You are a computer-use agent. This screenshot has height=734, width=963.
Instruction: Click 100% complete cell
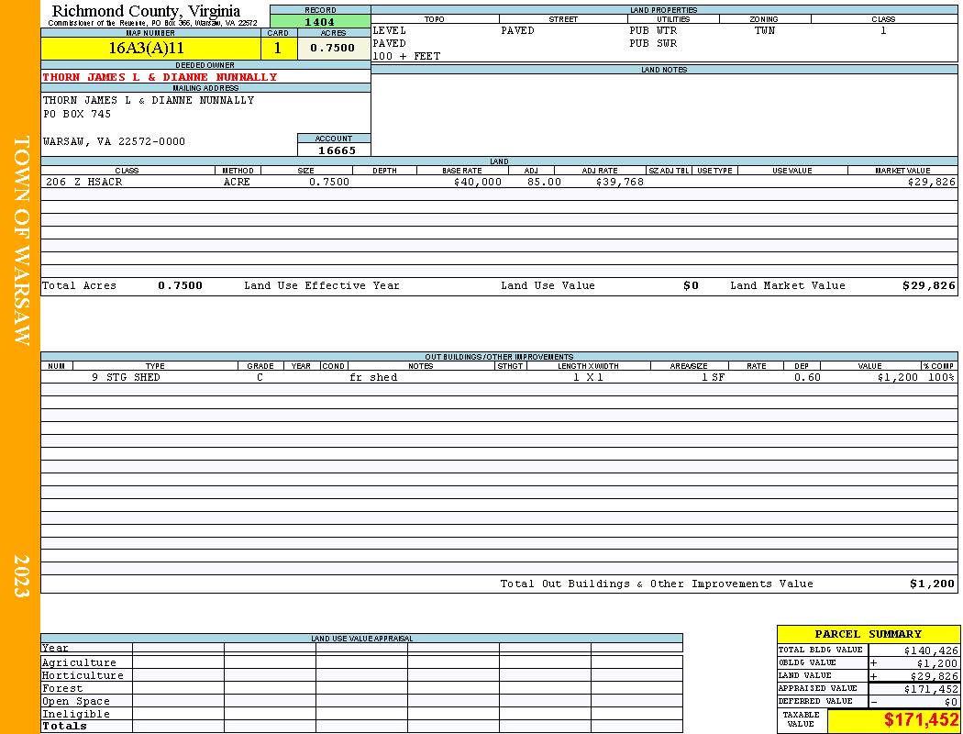click(x=941, y=378)
